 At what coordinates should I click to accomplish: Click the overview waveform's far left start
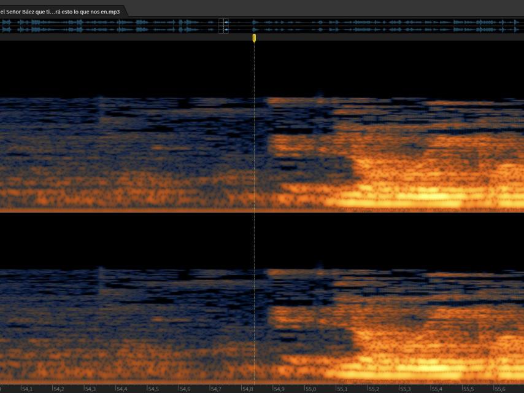click(3, 26)
